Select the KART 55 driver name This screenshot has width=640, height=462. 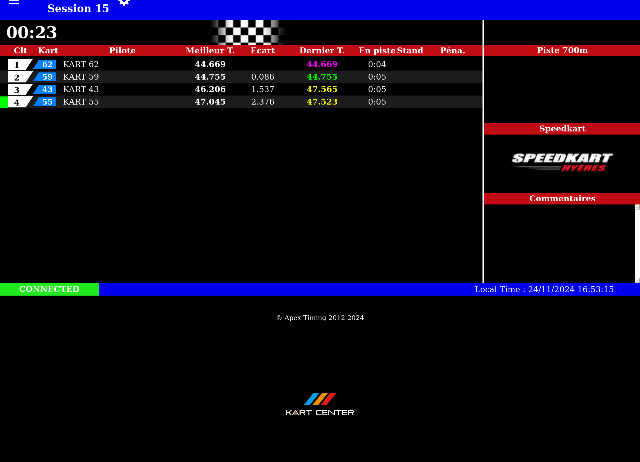[x=81, y=102]
